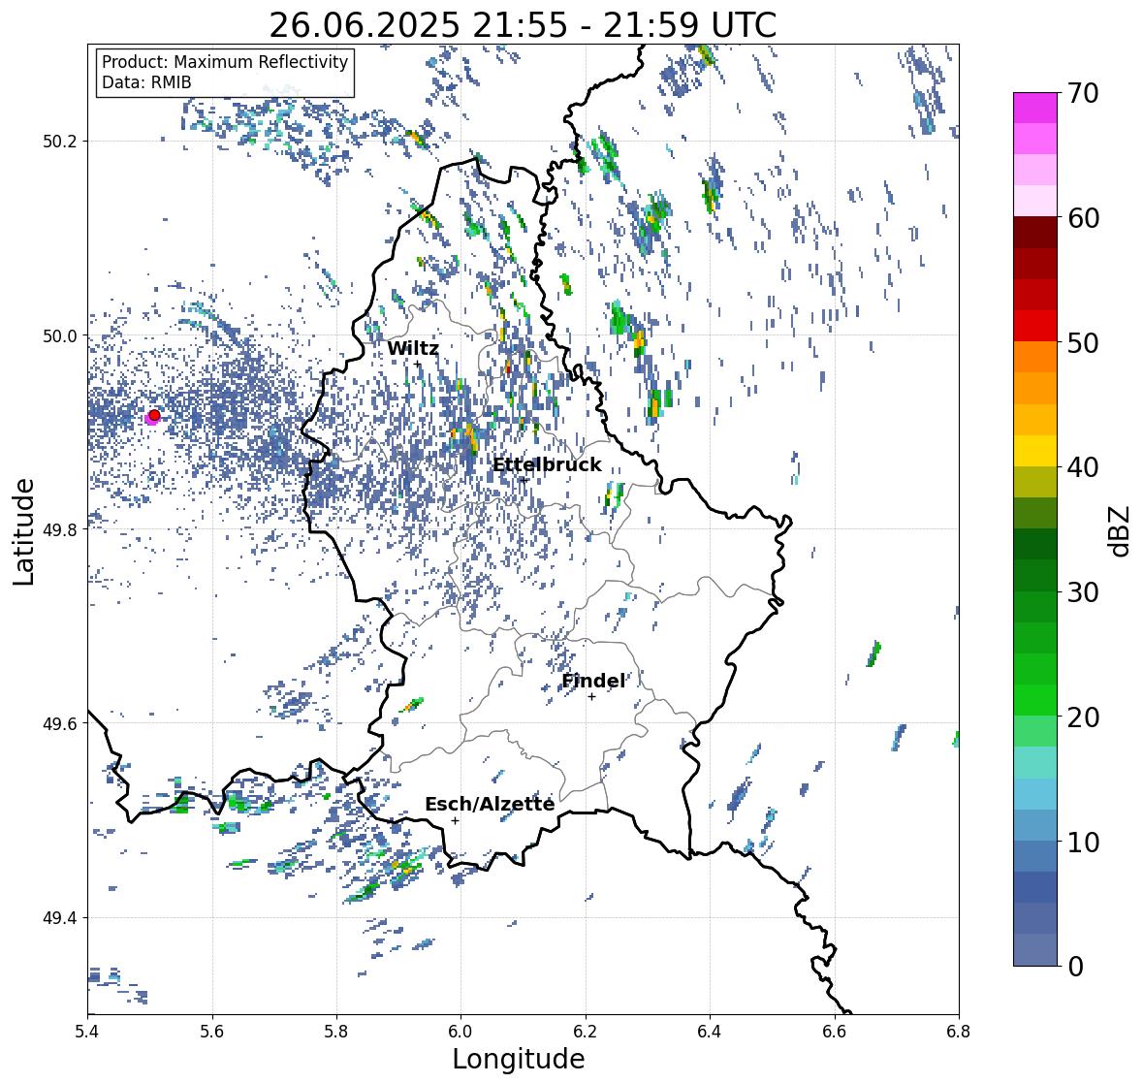Click the 'Ettelbruck' city label

pos(547,465)
